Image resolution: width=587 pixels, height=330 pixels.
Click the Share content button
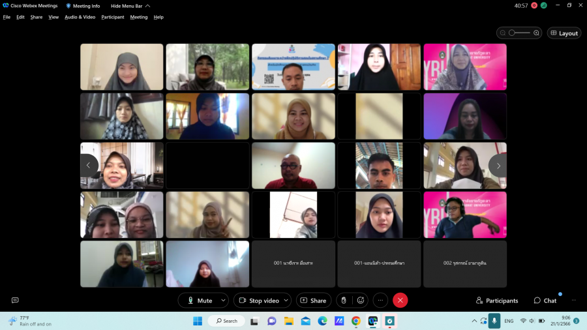pos(313,300)
